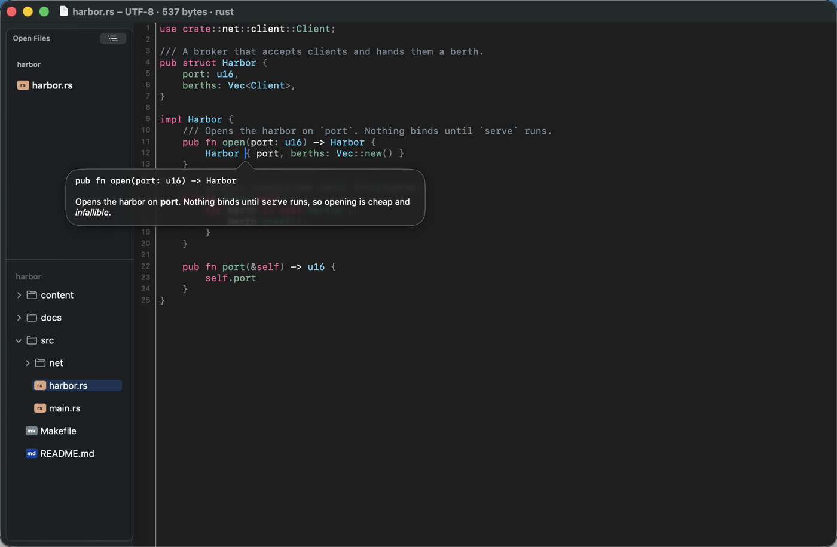Click the rs icon beside open file harbor.rs

click(x=23, y=85)
